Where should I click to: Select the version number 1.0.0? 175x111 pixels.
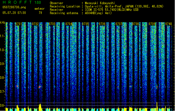(38, 2)
